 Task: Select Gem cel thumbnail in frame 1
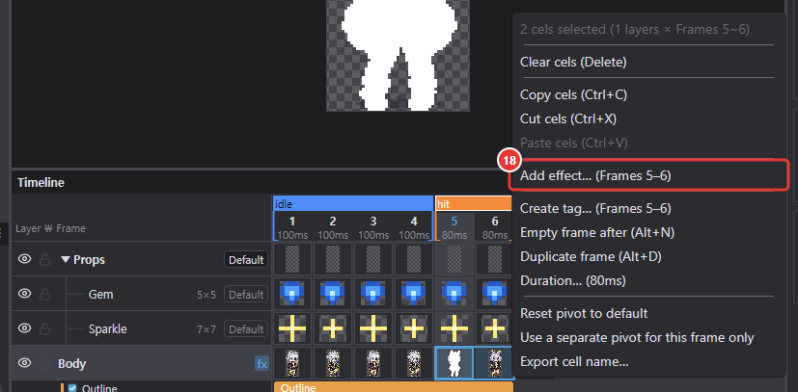[292, 294]
